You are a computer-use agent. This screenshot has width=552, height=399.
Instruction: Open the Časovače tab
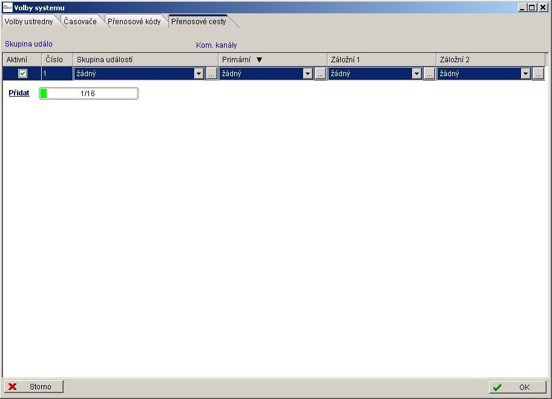tap(80, 22)
